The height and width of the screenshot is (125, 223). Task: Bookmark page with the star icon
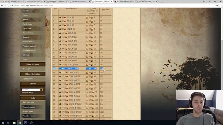(217, 6)
